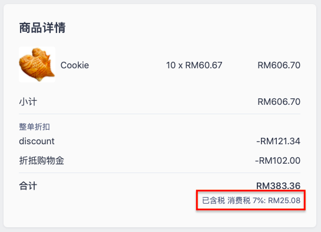
Task: Click the divider line below 小计
Action: click(x=160, y=114)
